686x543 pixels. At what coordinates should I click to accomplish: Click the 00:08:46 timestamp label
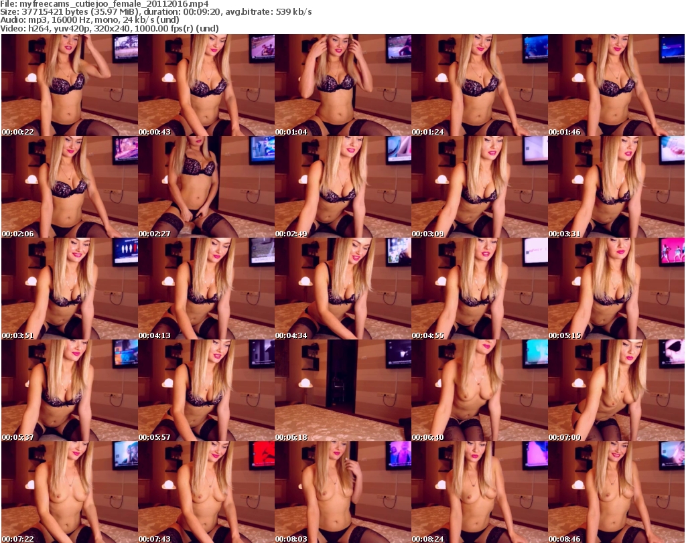coord(565,538)
